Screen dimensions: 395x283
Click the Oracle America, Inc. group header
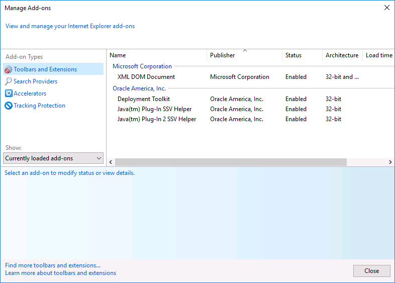click(x=139, y=88)
